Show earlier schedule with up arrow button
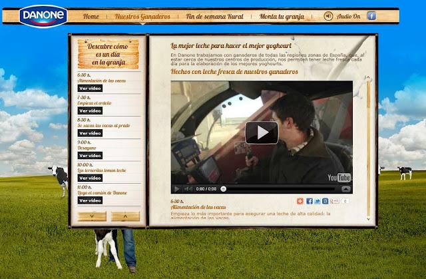 click(x=126, y=216)
